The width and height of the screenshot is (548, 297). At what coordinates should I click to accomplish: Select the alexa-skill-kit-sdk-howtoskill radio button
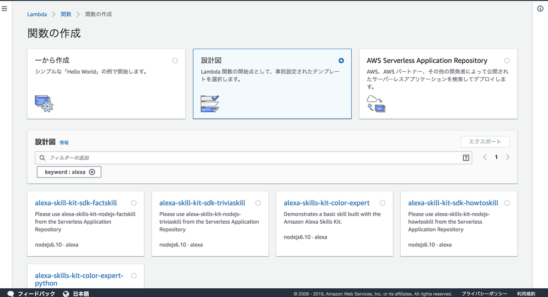(507, 203)
